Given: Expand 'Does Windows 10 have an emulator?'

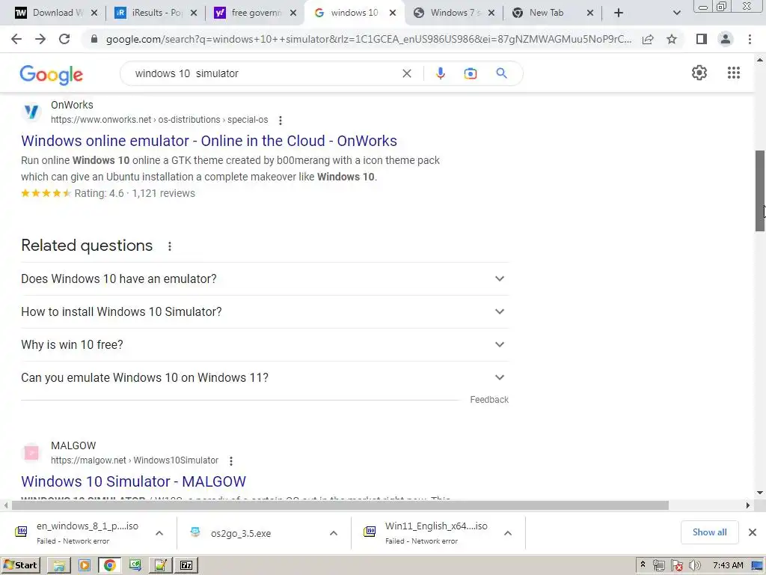Looking at the screenshot, I should pyautogui.click(x=265, y=279).
